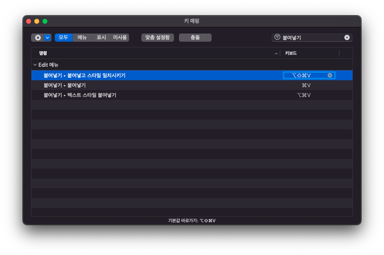Select the 텍스트 스타일 붙여넣기 row
The image size is (384, 255).
(192, 95)
